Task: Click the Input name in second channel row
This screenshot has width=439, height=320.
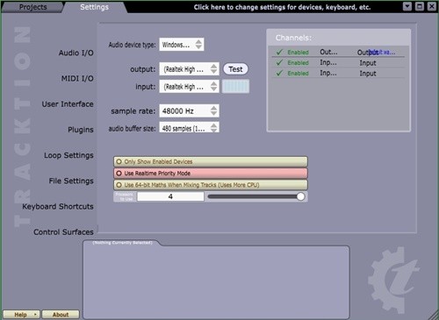Action: (368, 63)
